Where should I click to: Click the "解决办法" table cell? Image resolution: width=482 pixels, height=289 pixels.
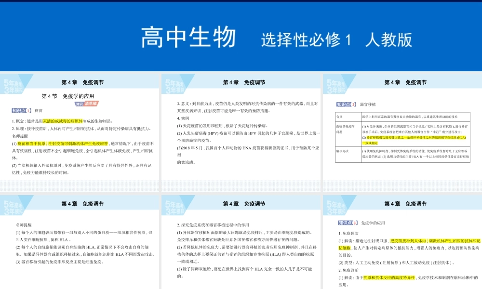[348, 155]
